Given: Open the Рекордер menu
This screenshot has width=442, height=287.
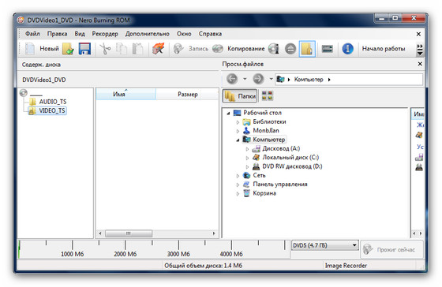Looking at the screenshot, I should coord(105,34).
